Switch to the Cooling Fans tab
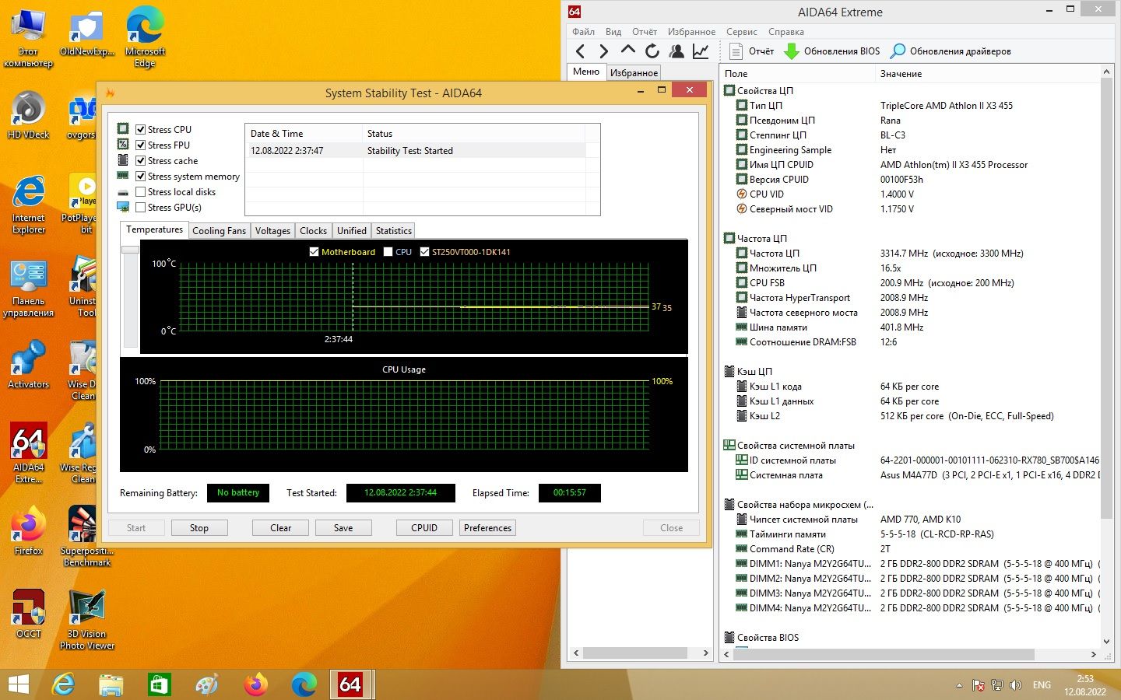Image resolution: width=1121 pixels, height=700 pixels. [219, 231]
